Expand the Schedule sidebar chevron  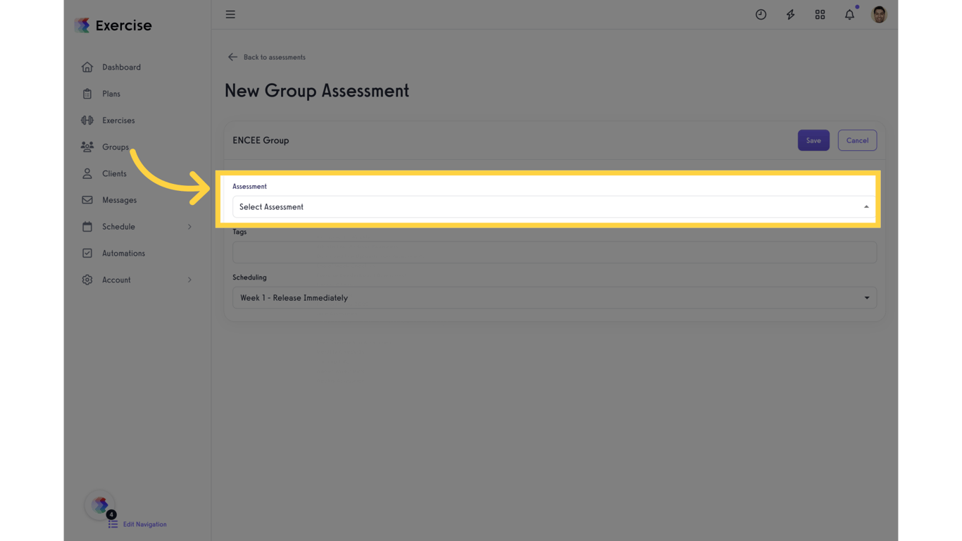189,226
